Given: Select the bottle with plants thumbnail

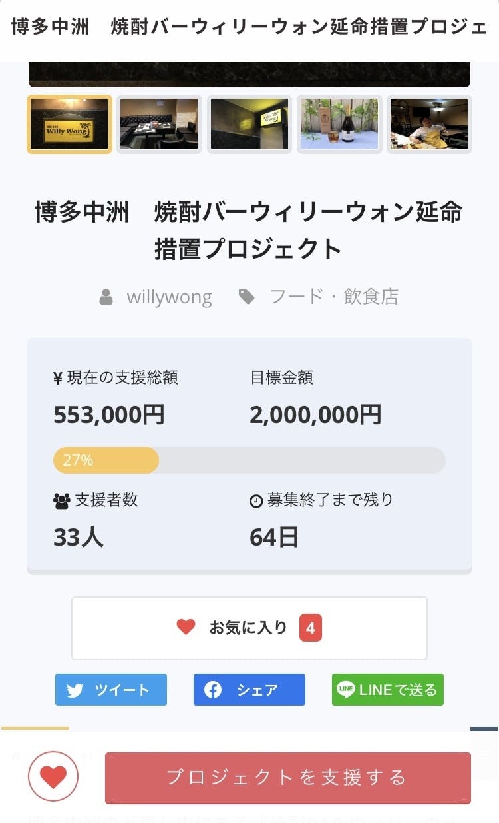Looking at the screenshot, I should [x=339, y=124].
